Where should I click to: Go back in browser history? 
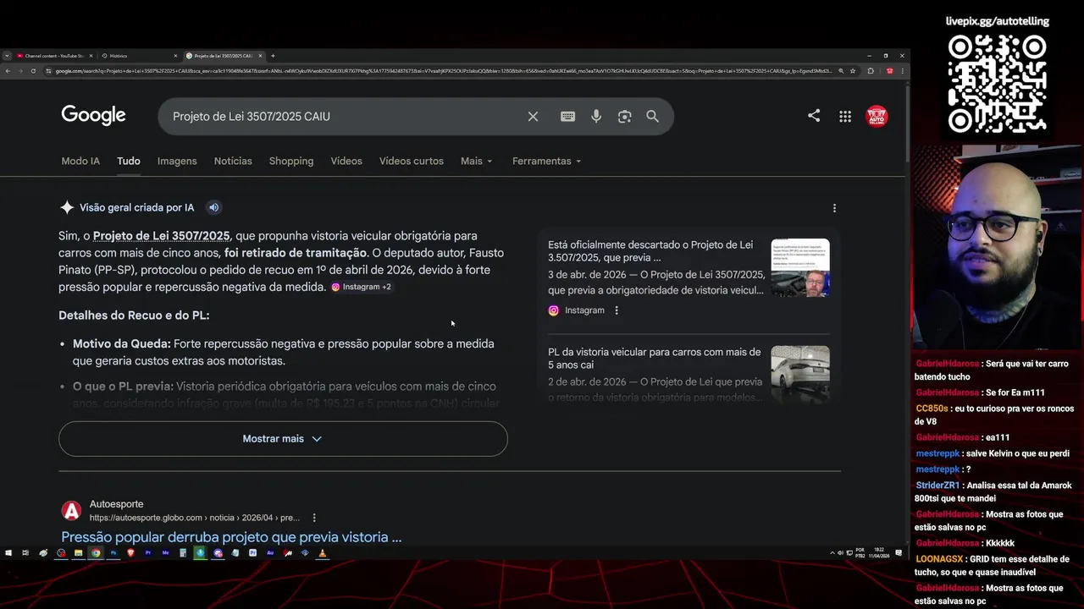(x=8, y=71)
